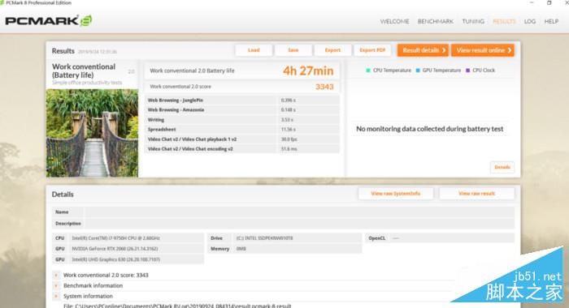Select the Spreadsheet result row

242,130
